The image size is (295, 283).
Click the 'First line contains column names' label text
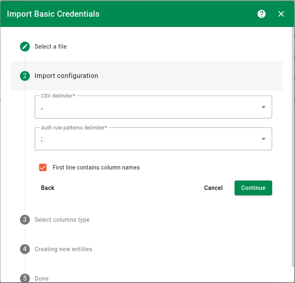96,167
